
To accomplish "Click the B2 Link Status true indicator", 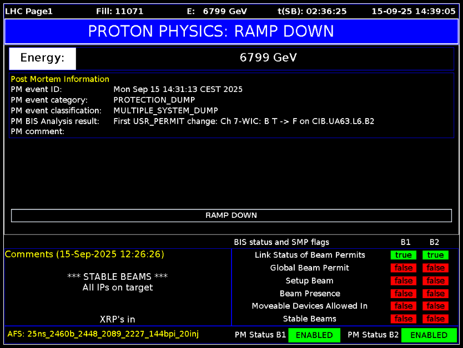I will (x=436, y=255).
